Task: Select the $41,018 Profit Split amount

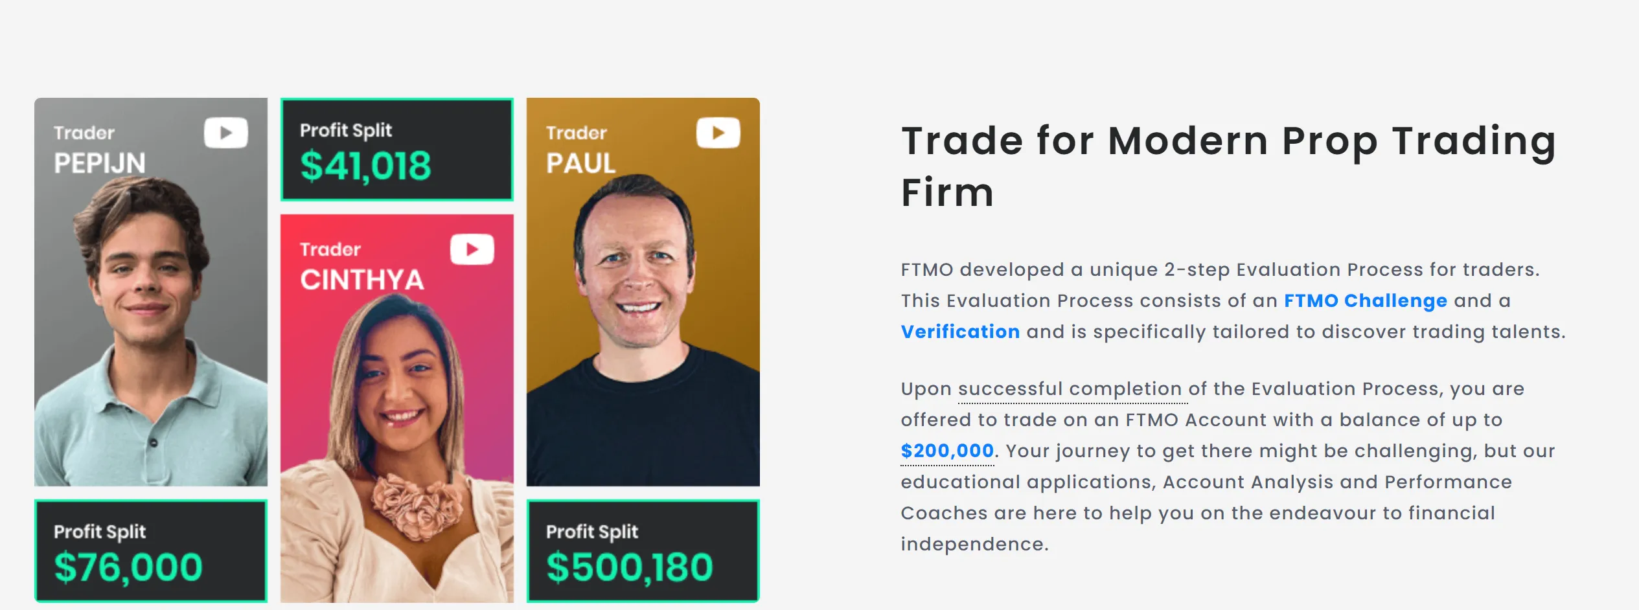Action: tap(365, 166)
